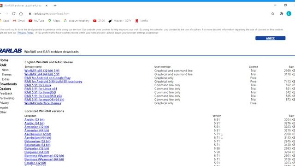Download Armenian (64 bit) WinRAR
The width and height of the screenshot is (295, 166).
[x=37, y=130]
